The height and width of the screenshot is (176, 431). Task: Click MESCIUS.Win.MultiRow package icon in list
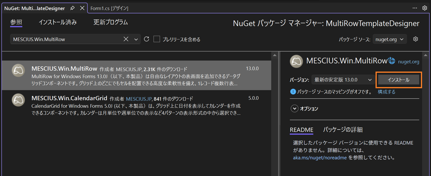coord(18,71)
